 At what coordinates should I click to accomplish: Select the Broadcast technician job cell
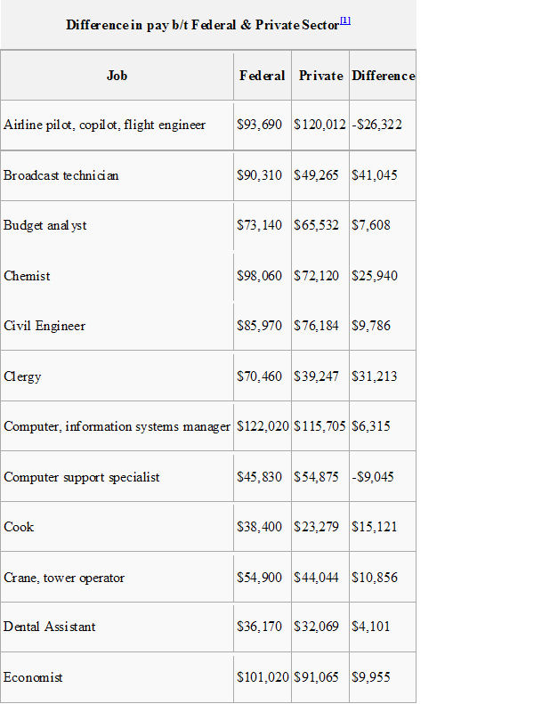pos(117,175)
